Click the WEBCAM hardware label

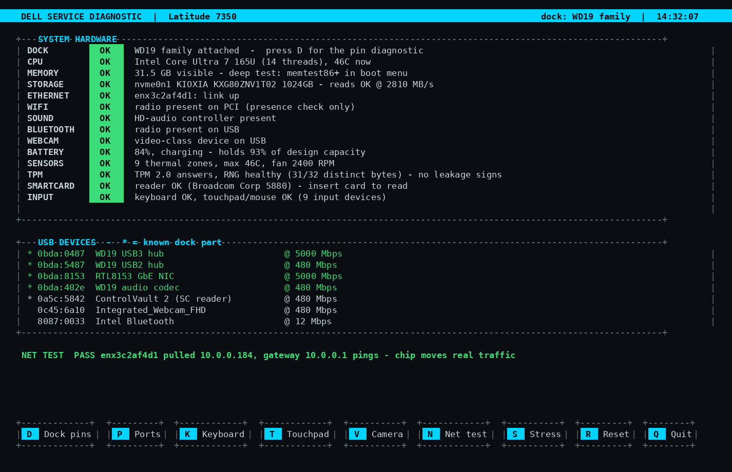(43, 141)
